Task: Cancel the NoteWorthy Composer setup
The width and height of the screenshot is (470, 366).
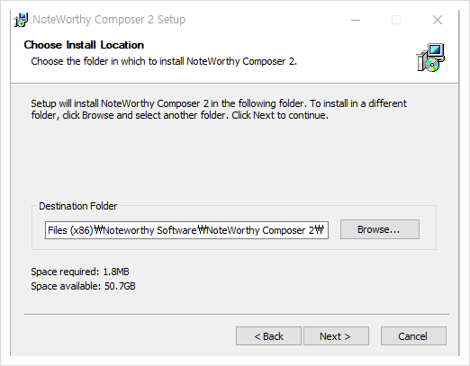Action: click(x=413, y=336)
